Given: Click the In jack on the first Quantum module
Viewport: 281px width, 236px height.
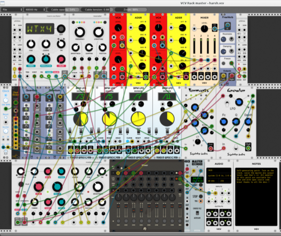Looking at the screenshot, I should [x=27, y=97].
